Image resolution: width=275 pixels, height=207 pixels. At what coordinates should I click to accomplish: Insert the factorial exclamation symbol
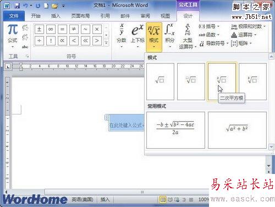point(51,41)
